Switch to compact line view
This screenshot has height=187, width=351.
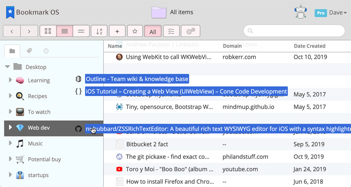pyautogui.click(x=81, y=31)
